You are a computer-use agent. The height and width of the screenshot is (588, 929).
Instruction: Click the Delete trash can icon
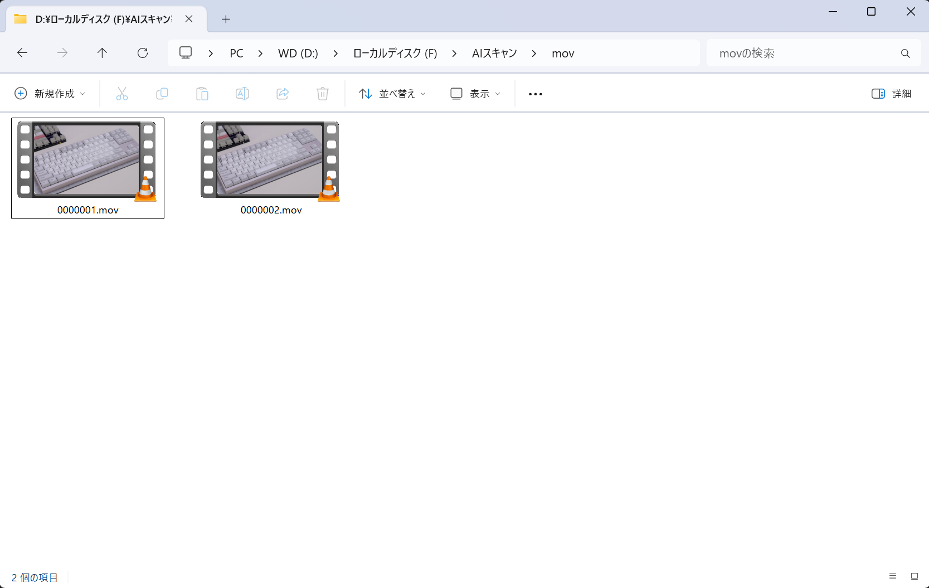(323, 94)
